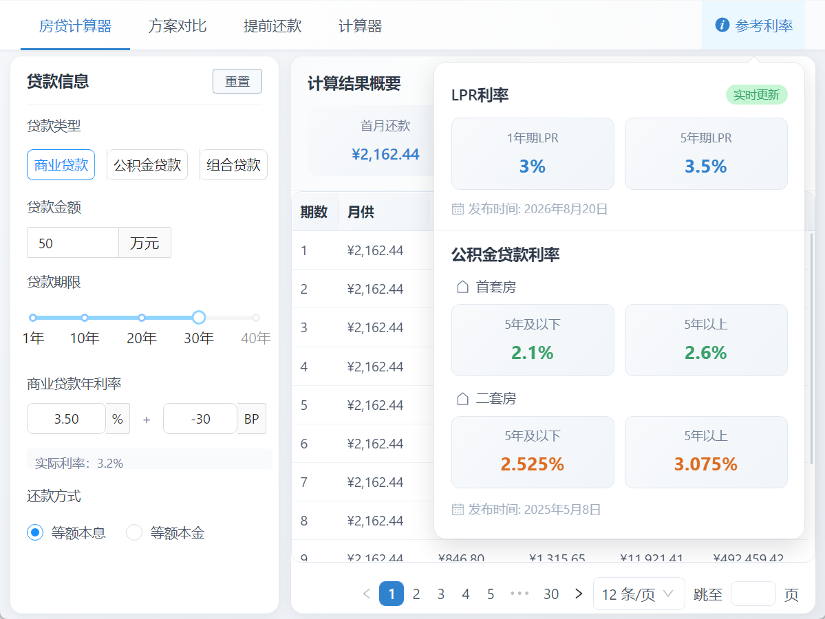This screenshot has width=825, height=619.
Task: Set loan term slider to 1年 mark
Action: 33,318
